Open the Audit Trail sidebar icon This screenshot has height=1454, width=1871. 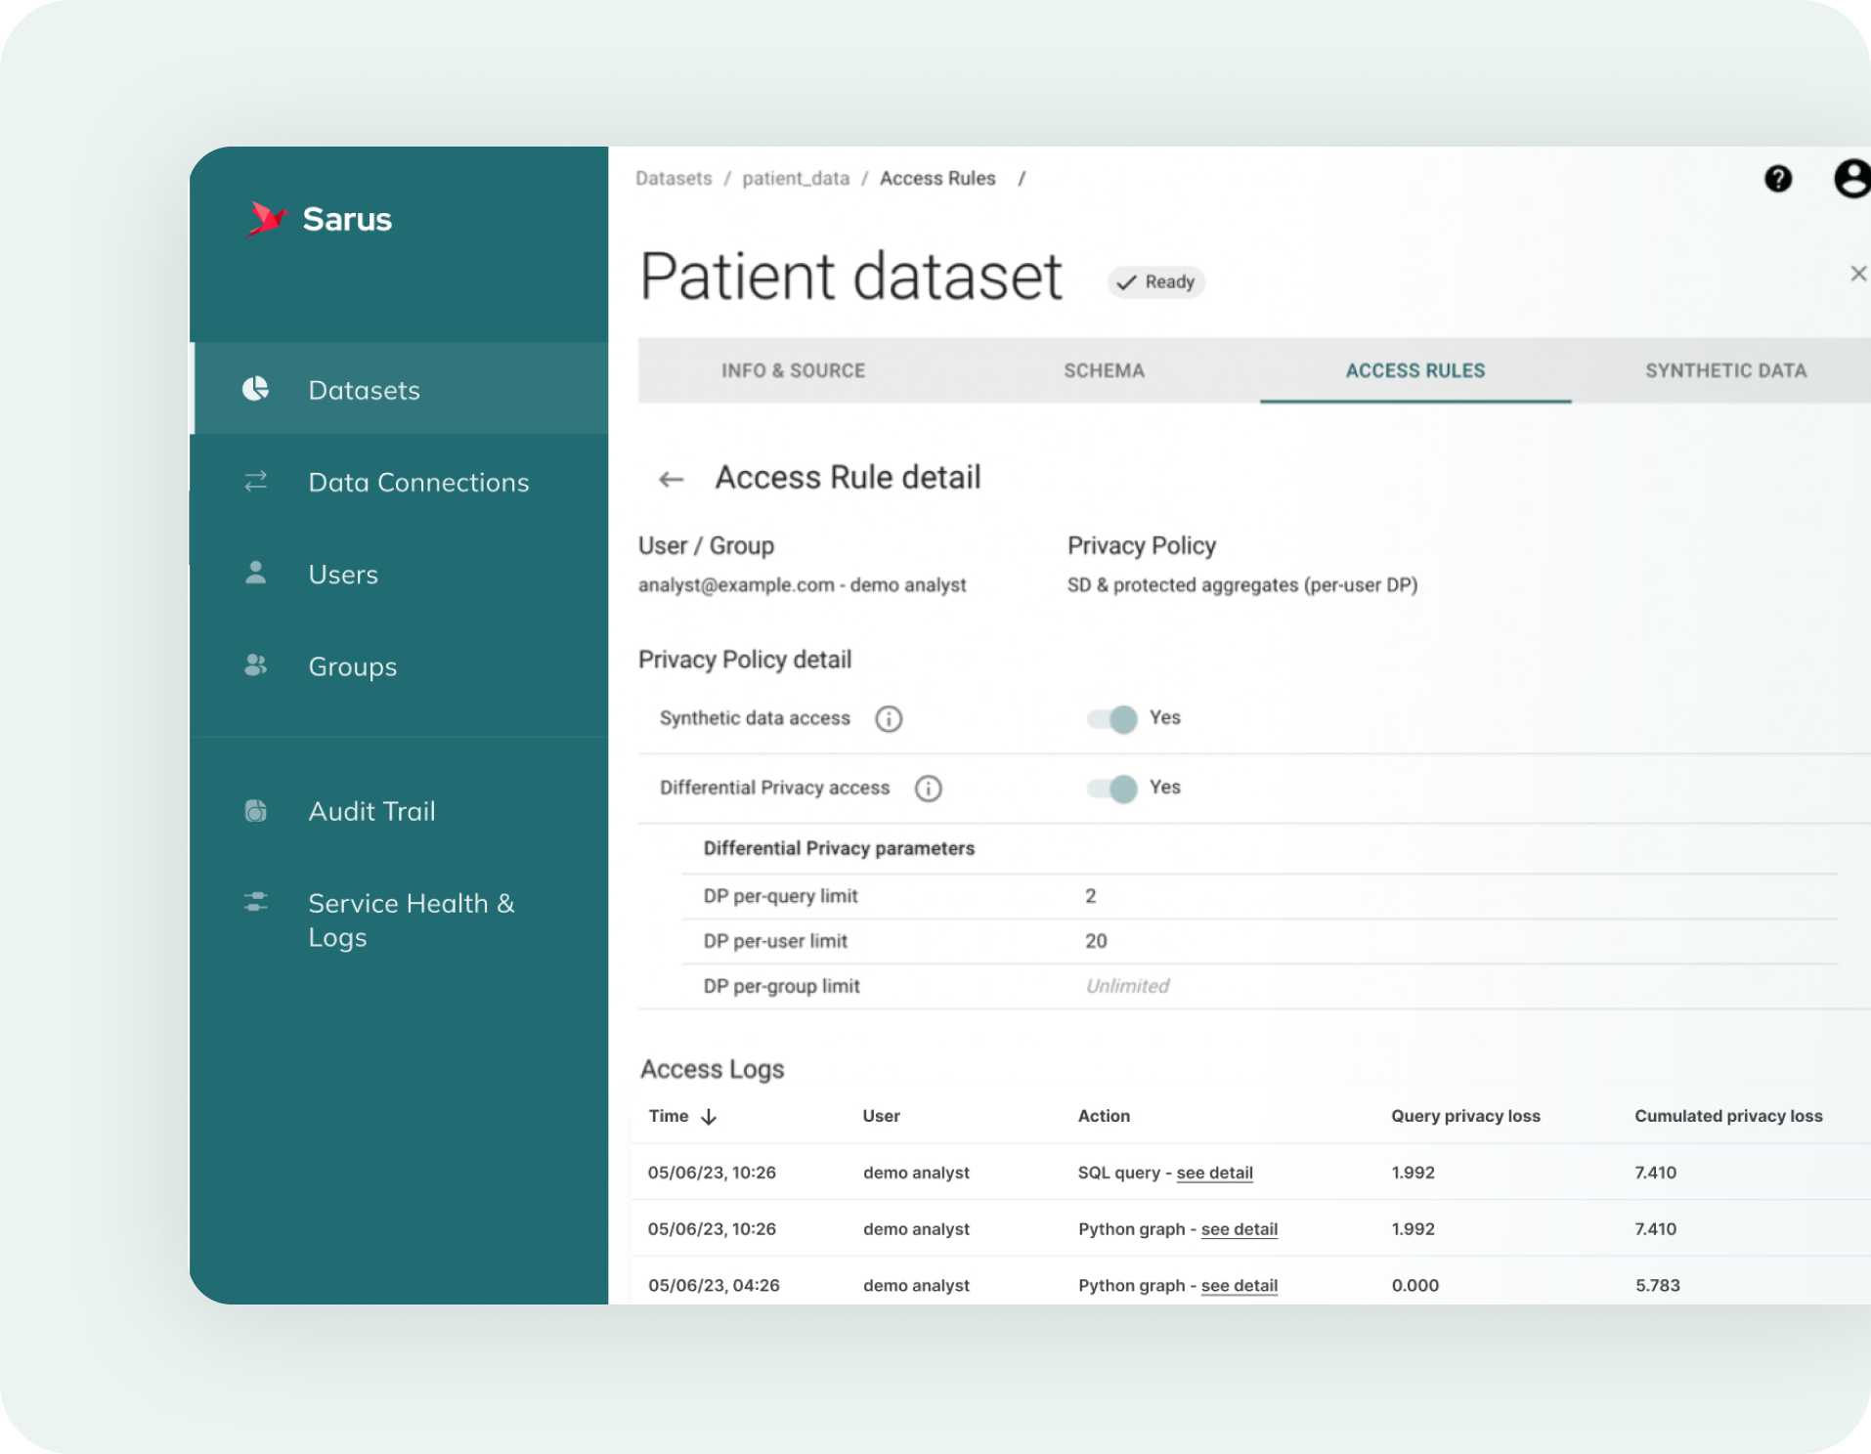(255, 811)
